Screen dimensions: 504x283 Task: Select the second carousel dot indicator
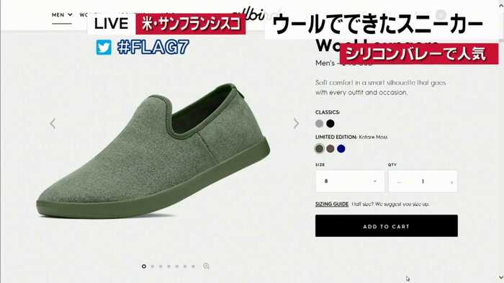(x=153, y=266)
